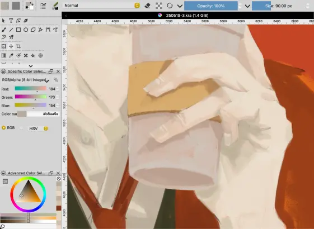Expand chevron before the Opacity slider
The height and width of the screenshot is (229, 314).
tap(180, 6)
